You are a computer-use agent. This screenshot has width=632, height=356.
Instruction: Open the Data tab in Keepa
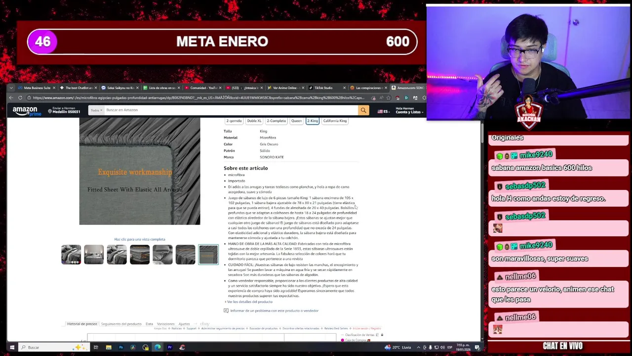(x=149, y=324)
